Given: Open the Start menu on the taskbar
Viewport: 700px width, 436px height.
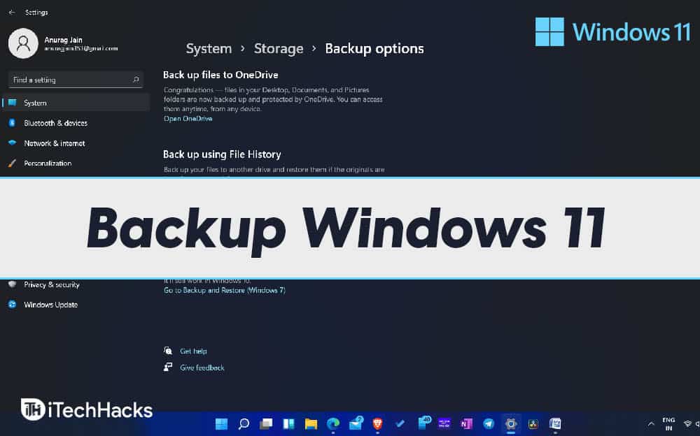Looking at the screenshot, I should (221, 423).
